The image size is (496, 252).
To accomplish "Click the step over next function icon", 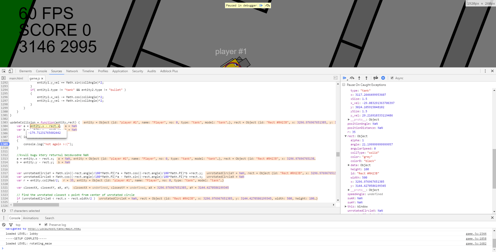I will click(352, 78).
